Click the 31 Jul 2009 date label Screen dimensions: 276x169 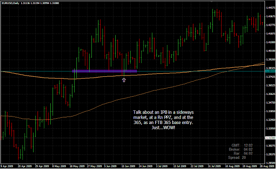[214, 166]
